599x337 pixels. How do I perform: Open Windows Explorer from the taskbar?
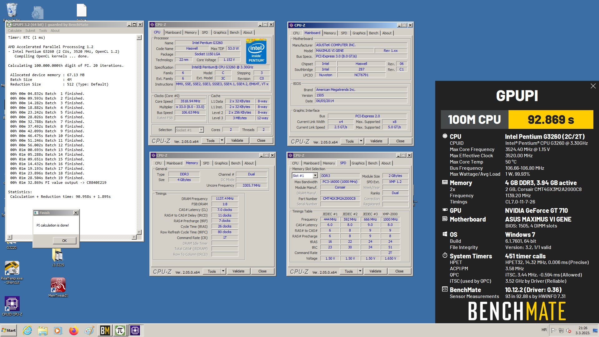click(x=43, y=330)
